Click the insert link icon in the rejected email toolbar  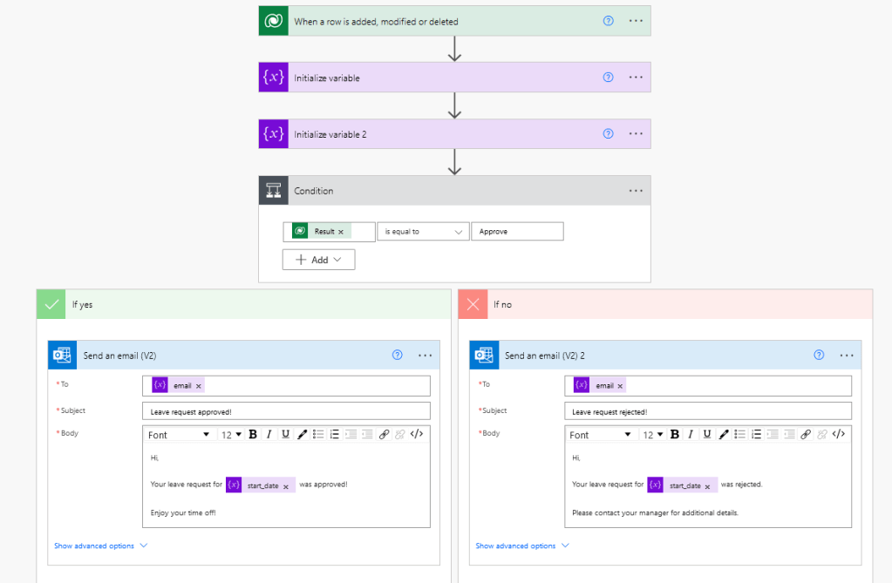pos(805,434)
